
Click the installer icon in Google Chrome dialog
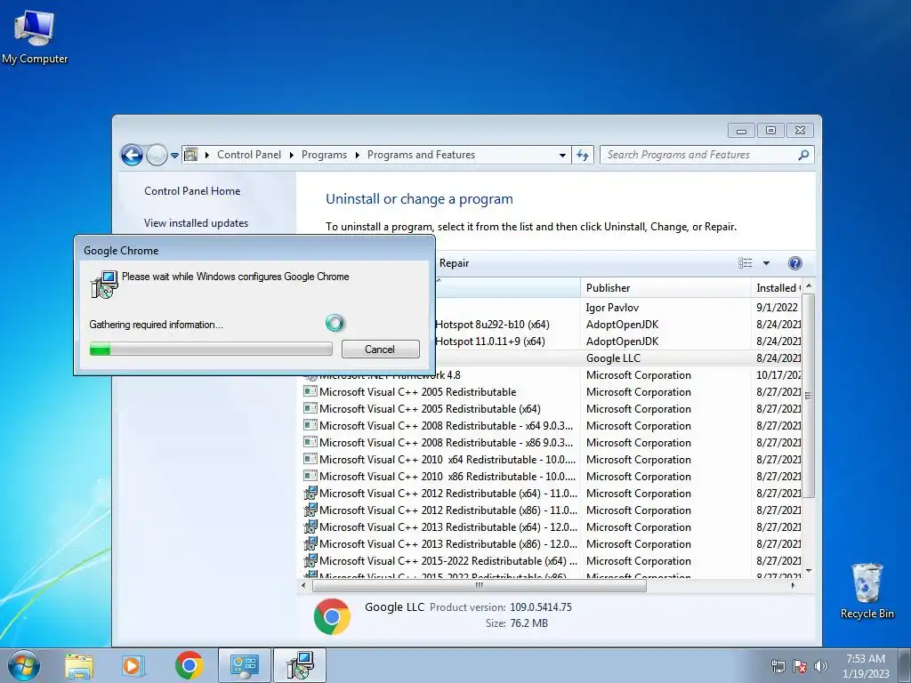[104, 285]
